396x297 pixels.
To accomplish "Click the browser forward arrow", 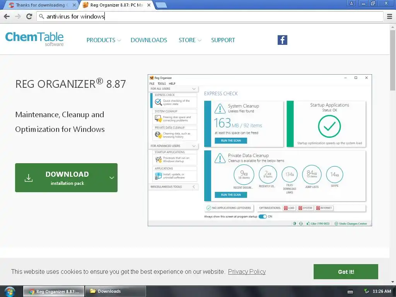I will 18,16.
